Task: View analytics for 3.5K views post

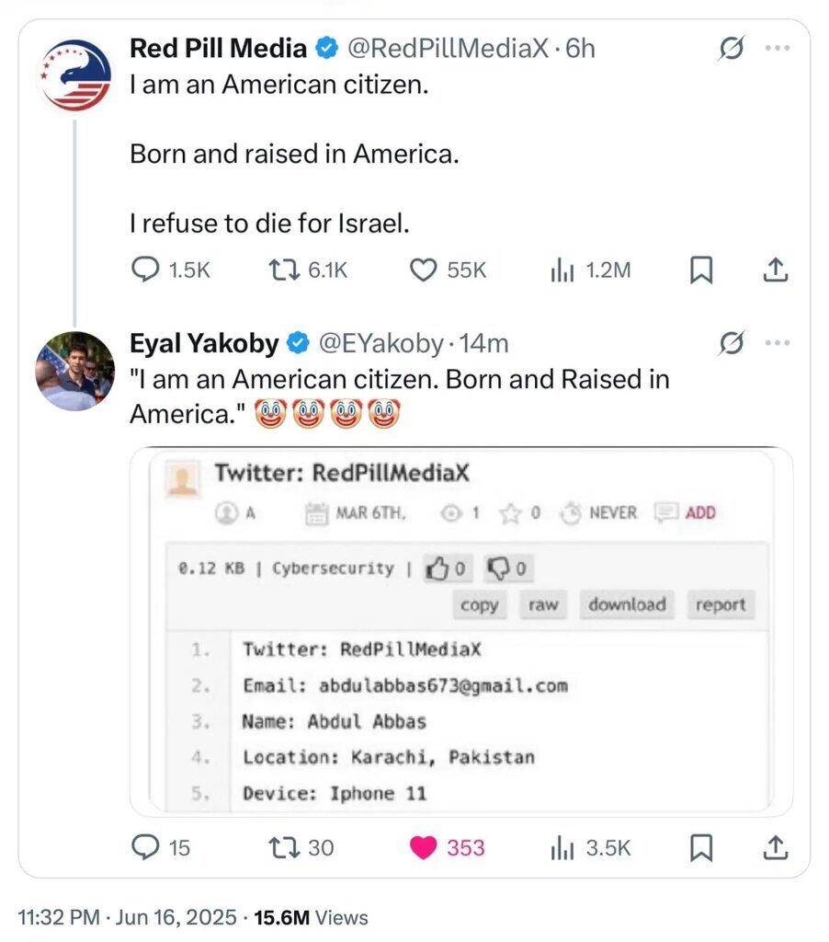Action: (x=562, y=847)
